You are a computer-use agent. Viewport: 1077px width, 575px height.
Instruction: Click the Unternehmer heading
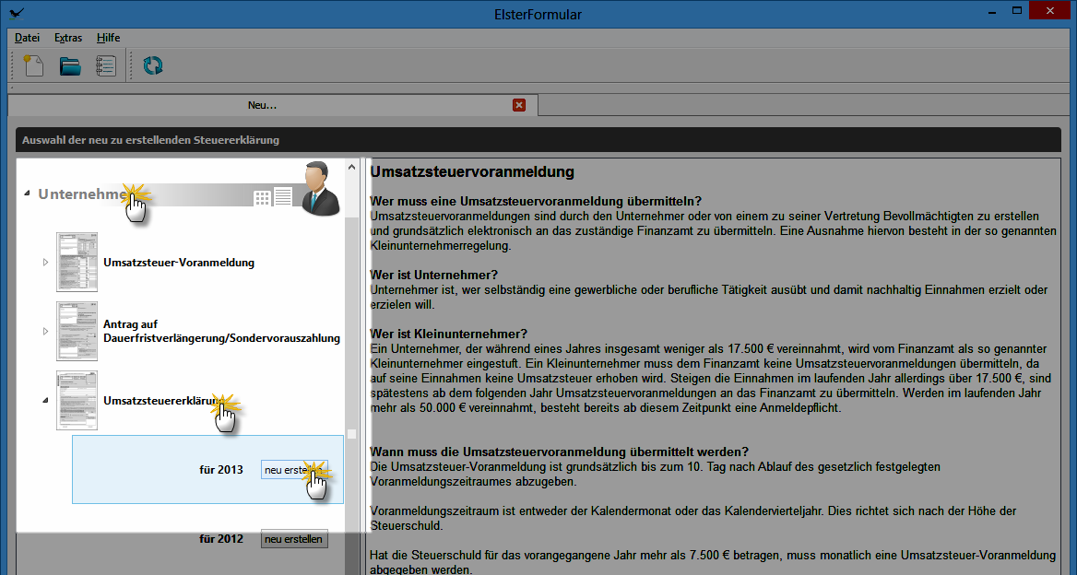coord(84,194)
